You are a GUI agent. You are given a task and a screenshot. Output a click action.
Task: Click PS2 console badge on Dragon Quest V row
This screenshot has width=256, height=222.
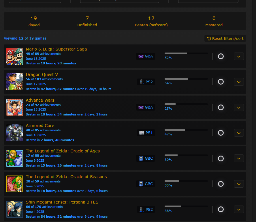(x=146, y=82)
